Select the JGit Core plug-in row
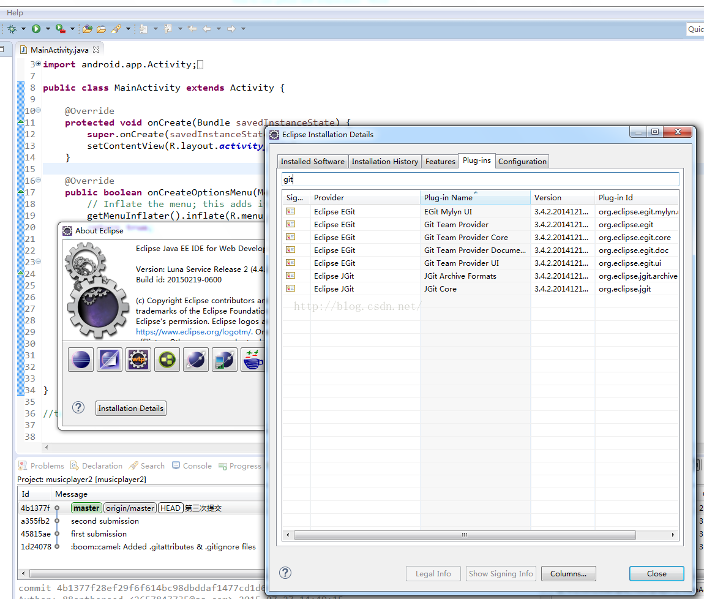Viewport: 704px width, 599px height. pos(481,289)
